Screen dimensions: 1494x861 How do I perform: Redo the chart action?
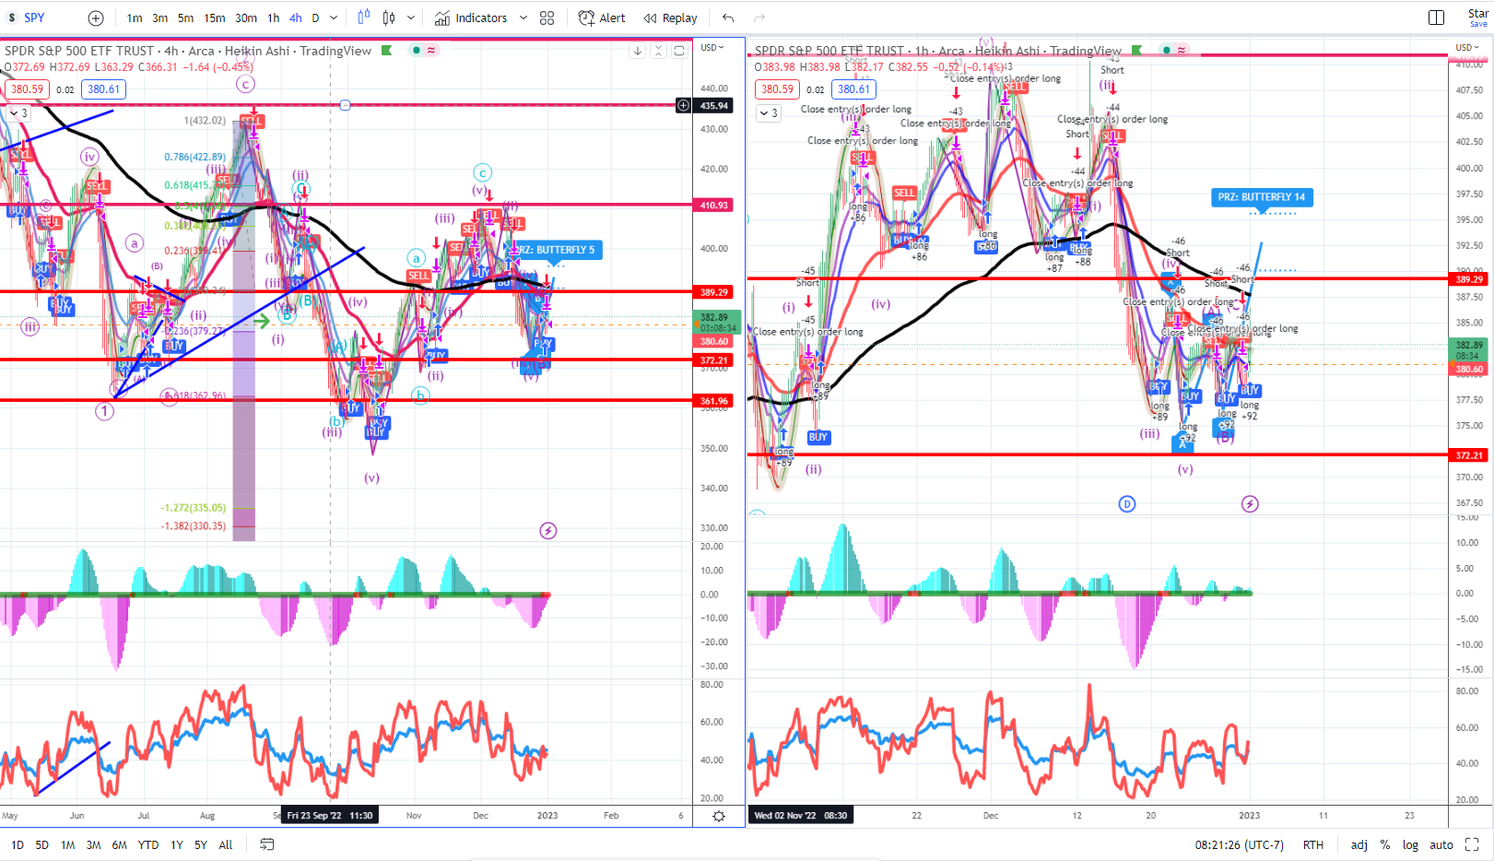click(x=759, y=18)
